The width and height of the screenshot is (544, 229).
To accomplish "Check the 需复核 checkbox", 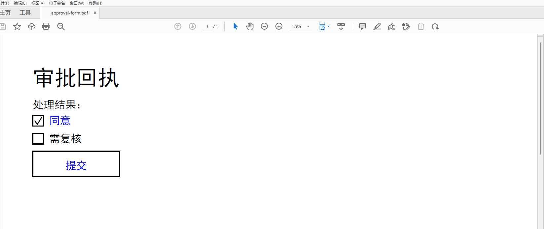I will coord(38,139).
